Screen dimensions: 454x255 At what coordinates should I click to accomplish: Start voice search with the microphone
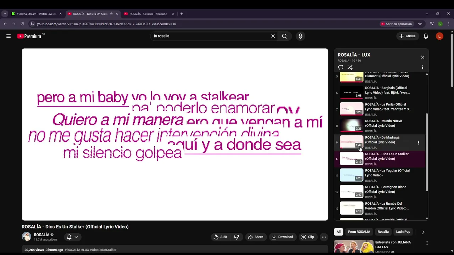click(x=300, y=36)
